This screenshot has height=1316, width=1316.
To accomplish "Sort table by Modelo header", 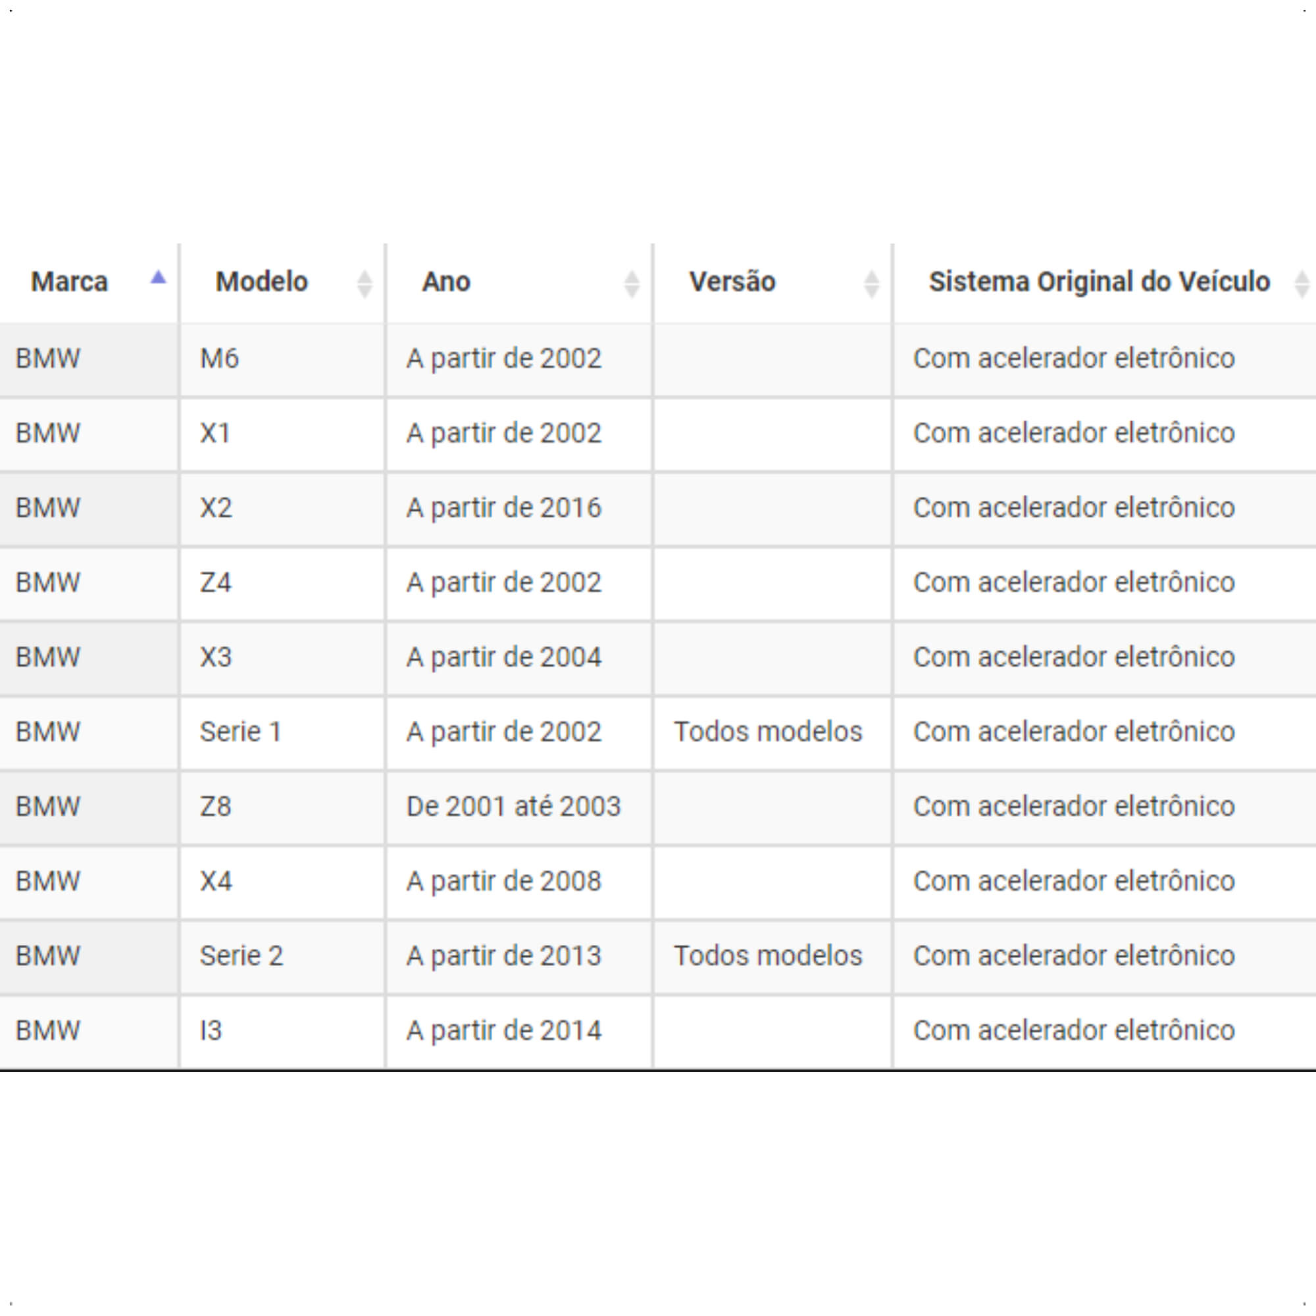I will tap(262, 282).
